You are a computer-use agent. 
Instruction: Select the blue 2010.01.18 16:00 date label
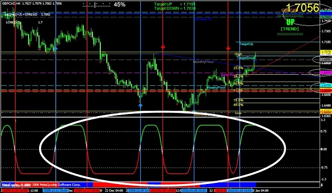(x=240, y=191)
